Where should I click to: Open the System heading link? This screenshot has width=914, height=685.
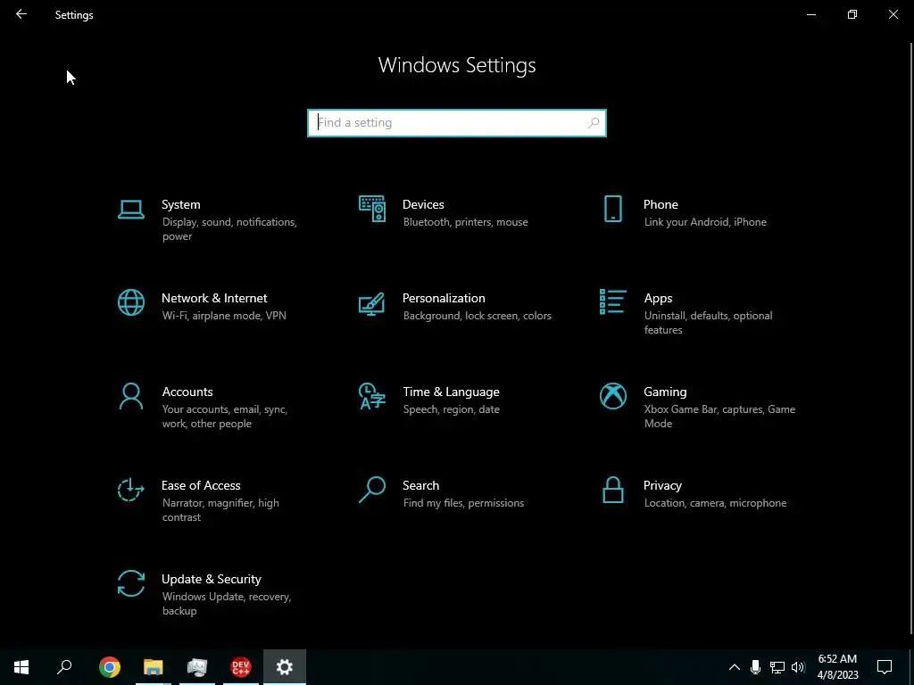pyautogui.click(x=180, y=204)
